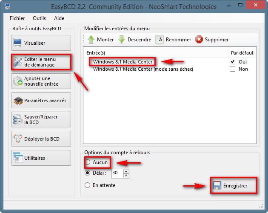The image size is (268, 213).
Task: Click the Monter toolbar label
Action: pos(105,40)
